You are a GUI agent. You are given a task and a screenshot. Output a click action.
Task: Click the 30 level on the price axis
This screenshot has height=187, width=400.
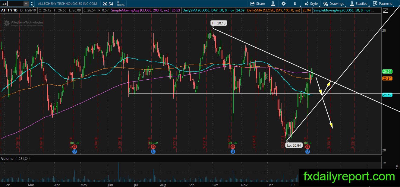[x=384, y=30]
